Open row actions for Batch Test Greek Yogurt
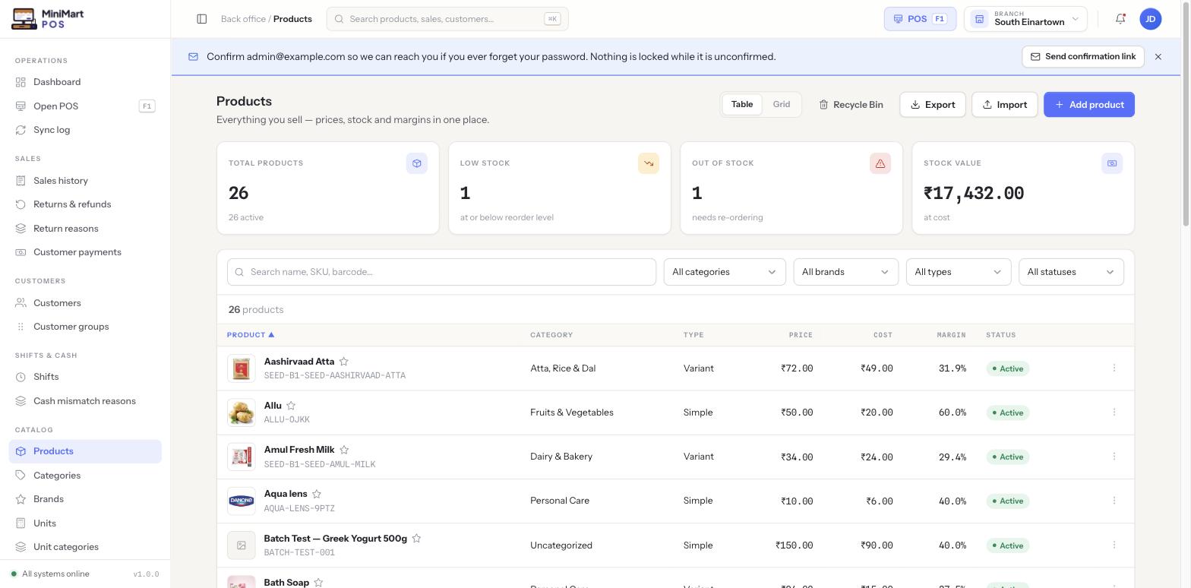 1114,545
